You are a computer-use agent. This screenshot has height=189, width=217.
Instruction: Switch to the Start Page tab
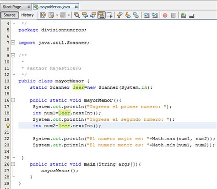12,7
